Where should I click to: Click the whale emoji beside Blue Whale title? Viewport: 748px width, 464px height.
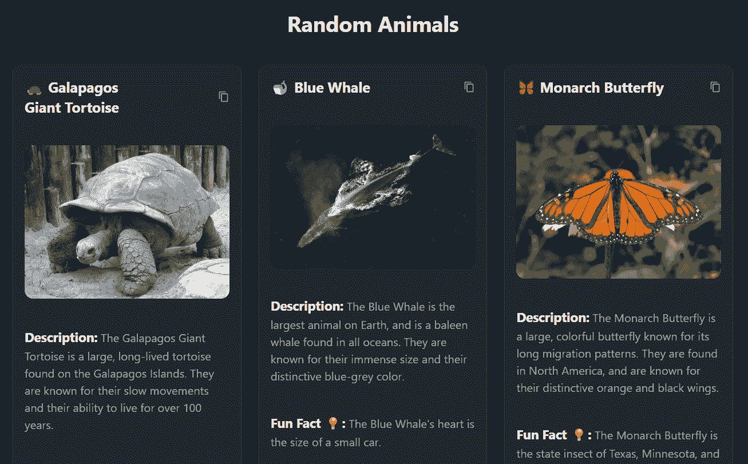click(x=280, y=88)
